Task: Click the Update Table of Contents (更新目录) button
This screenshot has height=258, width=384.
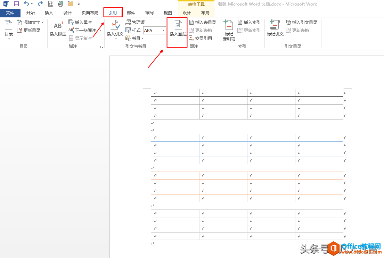Action: coord(29,31)
